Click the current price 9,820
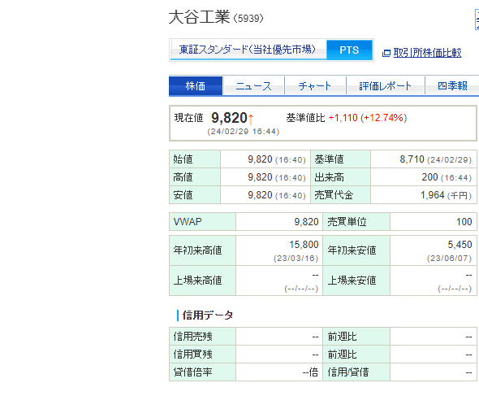Viewport: 479px width, 409px height. pyautogui.click(x=229, y=118)
